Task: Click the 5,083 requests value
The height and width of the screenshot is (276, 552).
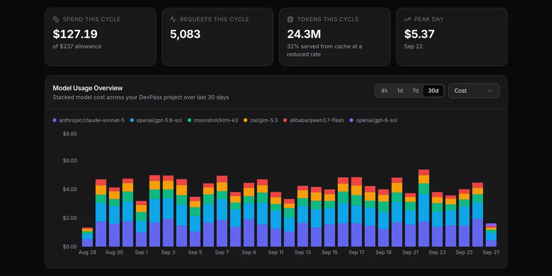Action: coord(185,34)
